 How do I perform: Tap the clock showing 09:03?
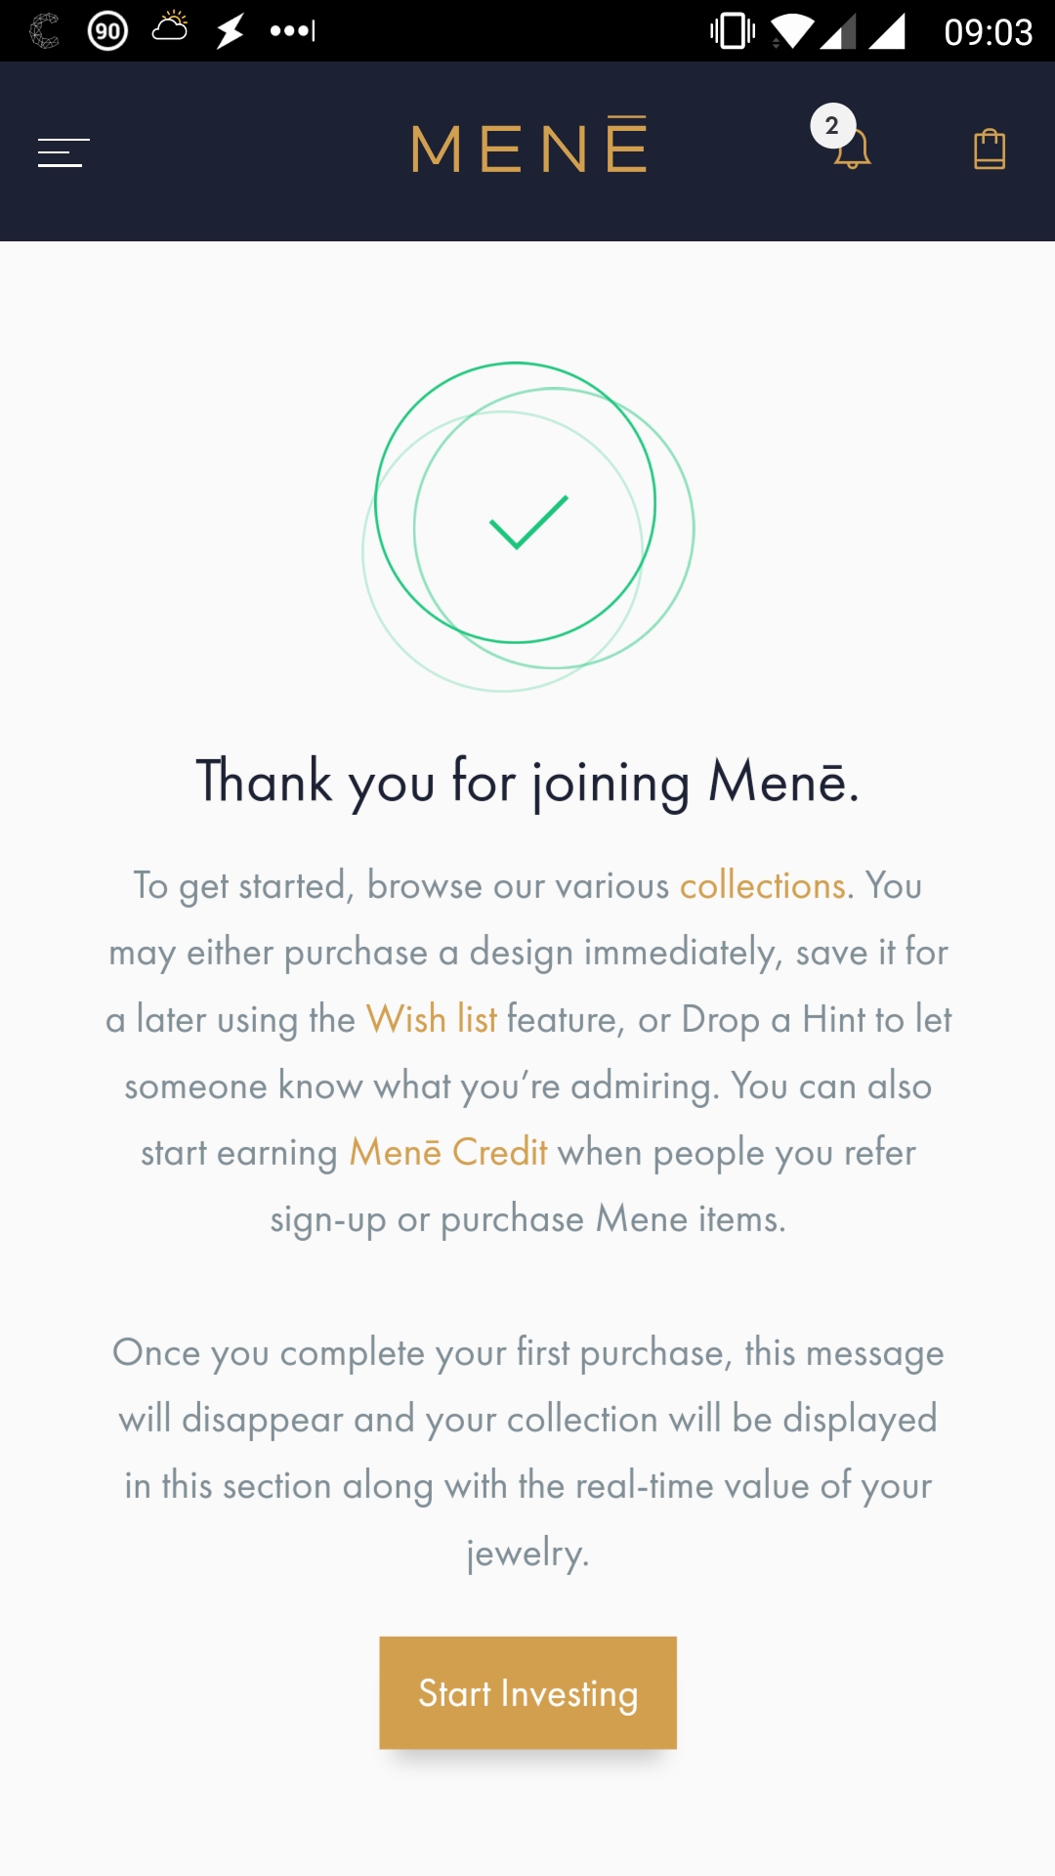pos(988,32)
